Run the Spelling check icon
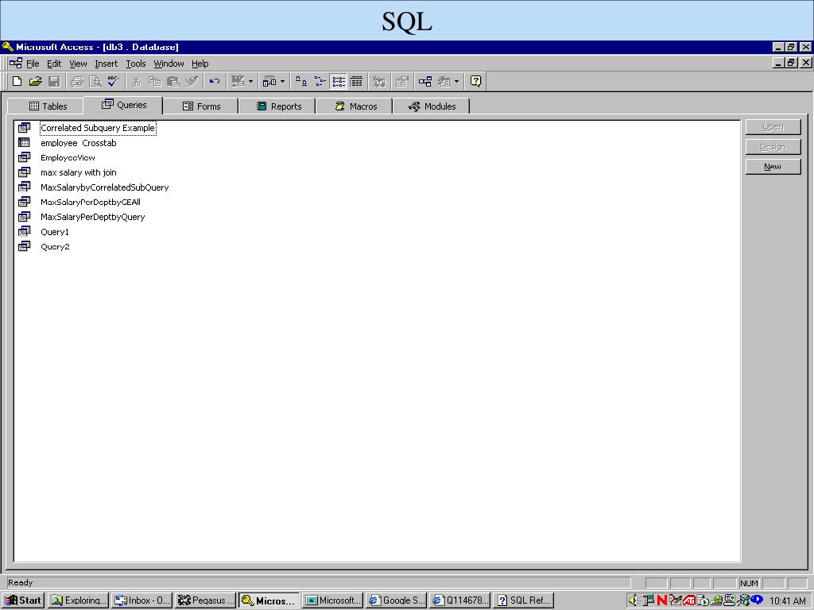The image size is (814, 610). coord(113,82)
